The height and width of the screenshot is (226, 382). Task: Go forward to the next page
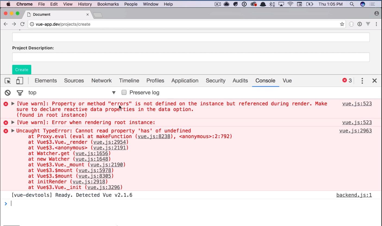click(14, 24)
